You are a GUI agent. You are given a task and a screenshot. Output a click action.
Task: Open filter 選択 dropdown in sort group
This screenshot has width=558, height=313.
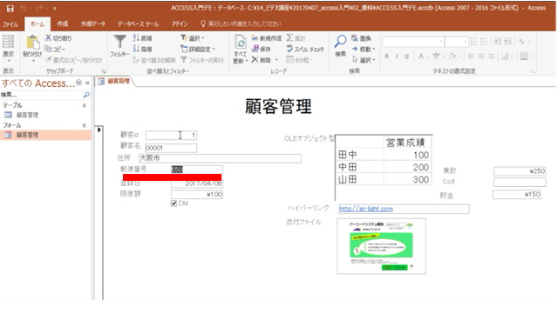pos(193,38)
